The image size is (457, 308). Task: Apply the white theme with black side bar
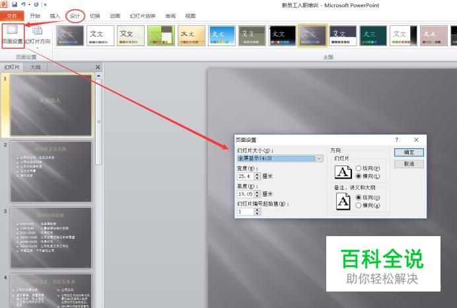pos(404,36)
